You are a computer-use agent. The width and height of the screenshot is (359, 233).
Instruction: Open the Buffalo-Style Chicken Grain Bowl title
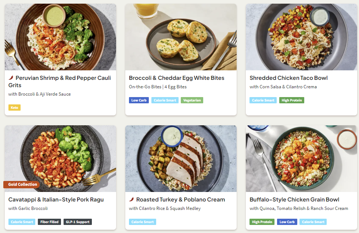(x=294, y=200)
